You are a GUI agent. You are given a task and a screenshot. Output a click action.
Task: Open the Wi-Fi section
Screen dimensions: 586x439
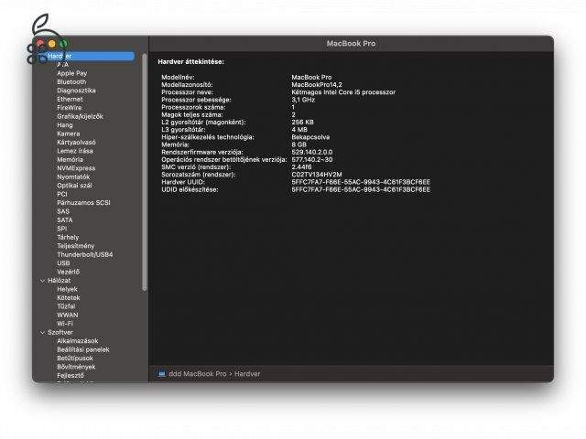(65, 323)
